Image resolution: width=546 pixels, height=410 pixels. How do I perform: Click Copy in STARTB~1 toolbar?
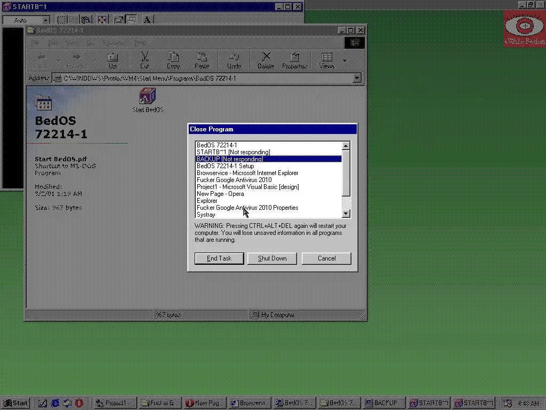tap(74, 20)
